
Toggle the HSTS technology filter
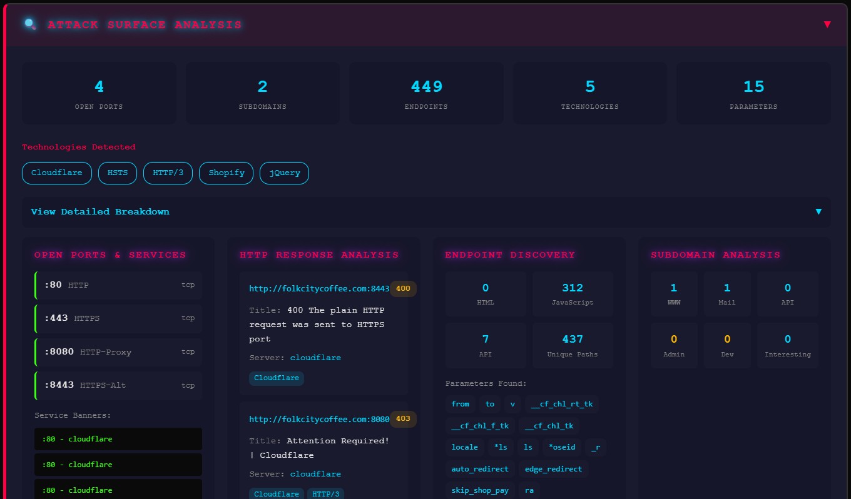(117, 173)
